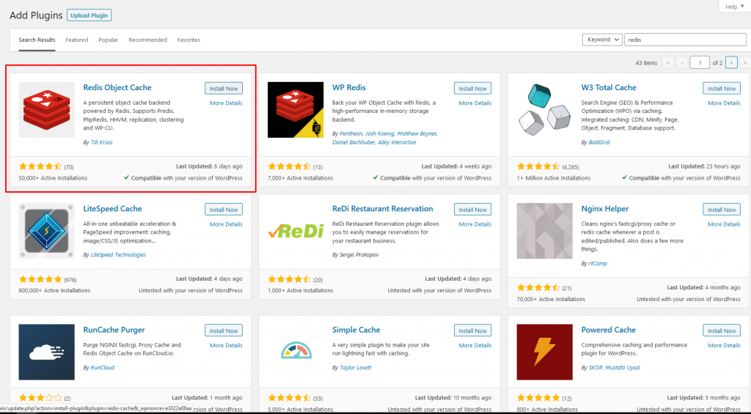
Task: Click the Nginx Helper plugin thumbnail
Action: pos(545,231)
